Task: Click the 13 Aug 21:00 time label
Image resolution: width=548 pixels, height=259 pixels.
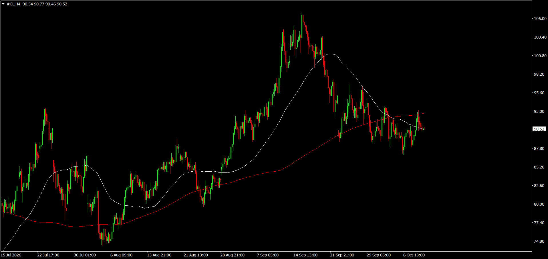Action: pyautogui.click(x=159, y=255)
